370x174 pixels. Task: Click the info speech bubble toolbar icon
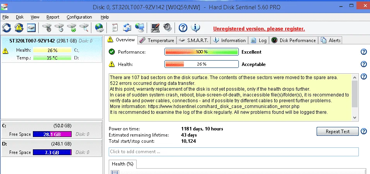(x=195, y=28)
